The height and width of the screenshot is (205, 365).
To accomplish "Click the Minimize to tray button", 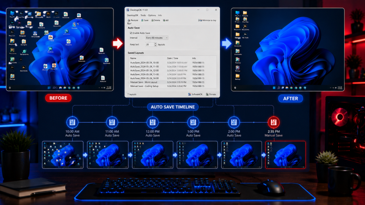I will [207, 20].
